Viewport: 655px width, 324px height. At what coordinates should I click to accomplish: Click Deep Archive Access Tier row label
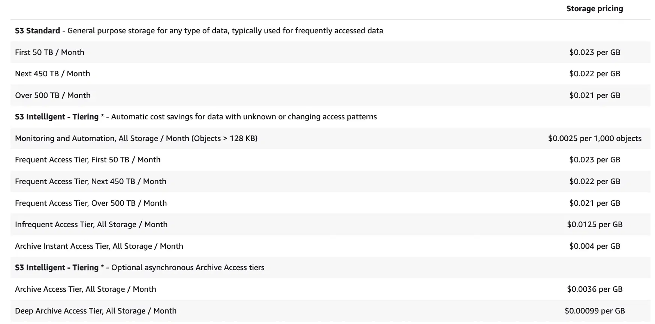coord(96,311)
